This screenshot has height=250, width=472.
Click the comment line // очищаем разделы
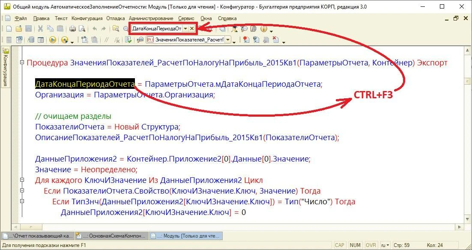pos(73,116)
